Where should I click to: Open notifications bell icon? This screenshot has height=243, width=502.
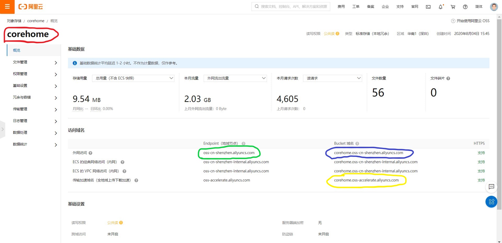441,7
